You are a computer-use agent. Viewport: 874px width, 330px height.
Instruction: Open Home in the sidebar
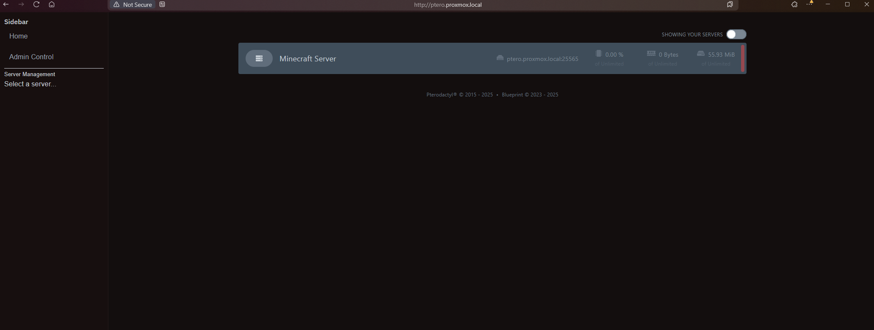pos(18,36)
